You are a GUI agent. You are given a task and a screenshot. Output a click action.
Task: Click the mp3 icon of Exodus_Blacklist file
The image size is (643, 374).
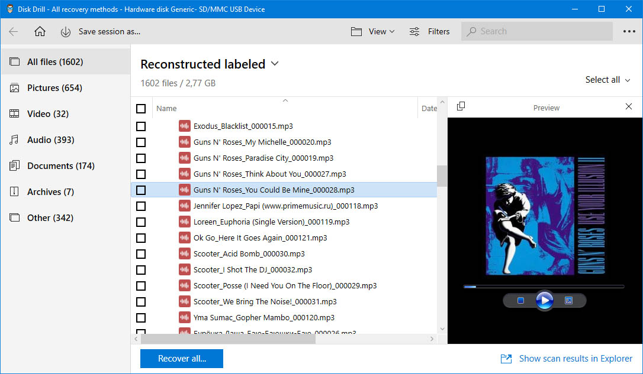pyautogui.click(x=185, y=126)
